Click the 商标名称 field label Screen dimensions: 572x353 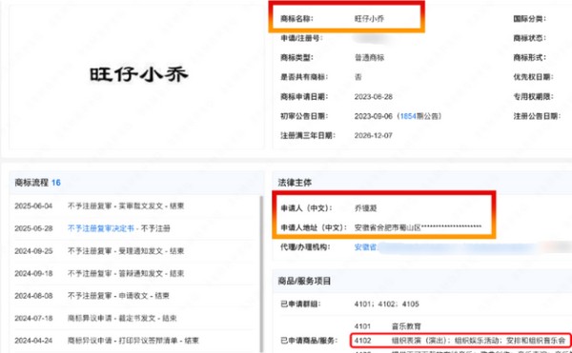tap(296, 19)
